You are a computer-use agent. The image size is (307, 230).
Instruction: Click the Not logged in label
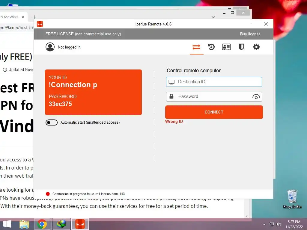(69, 47)
